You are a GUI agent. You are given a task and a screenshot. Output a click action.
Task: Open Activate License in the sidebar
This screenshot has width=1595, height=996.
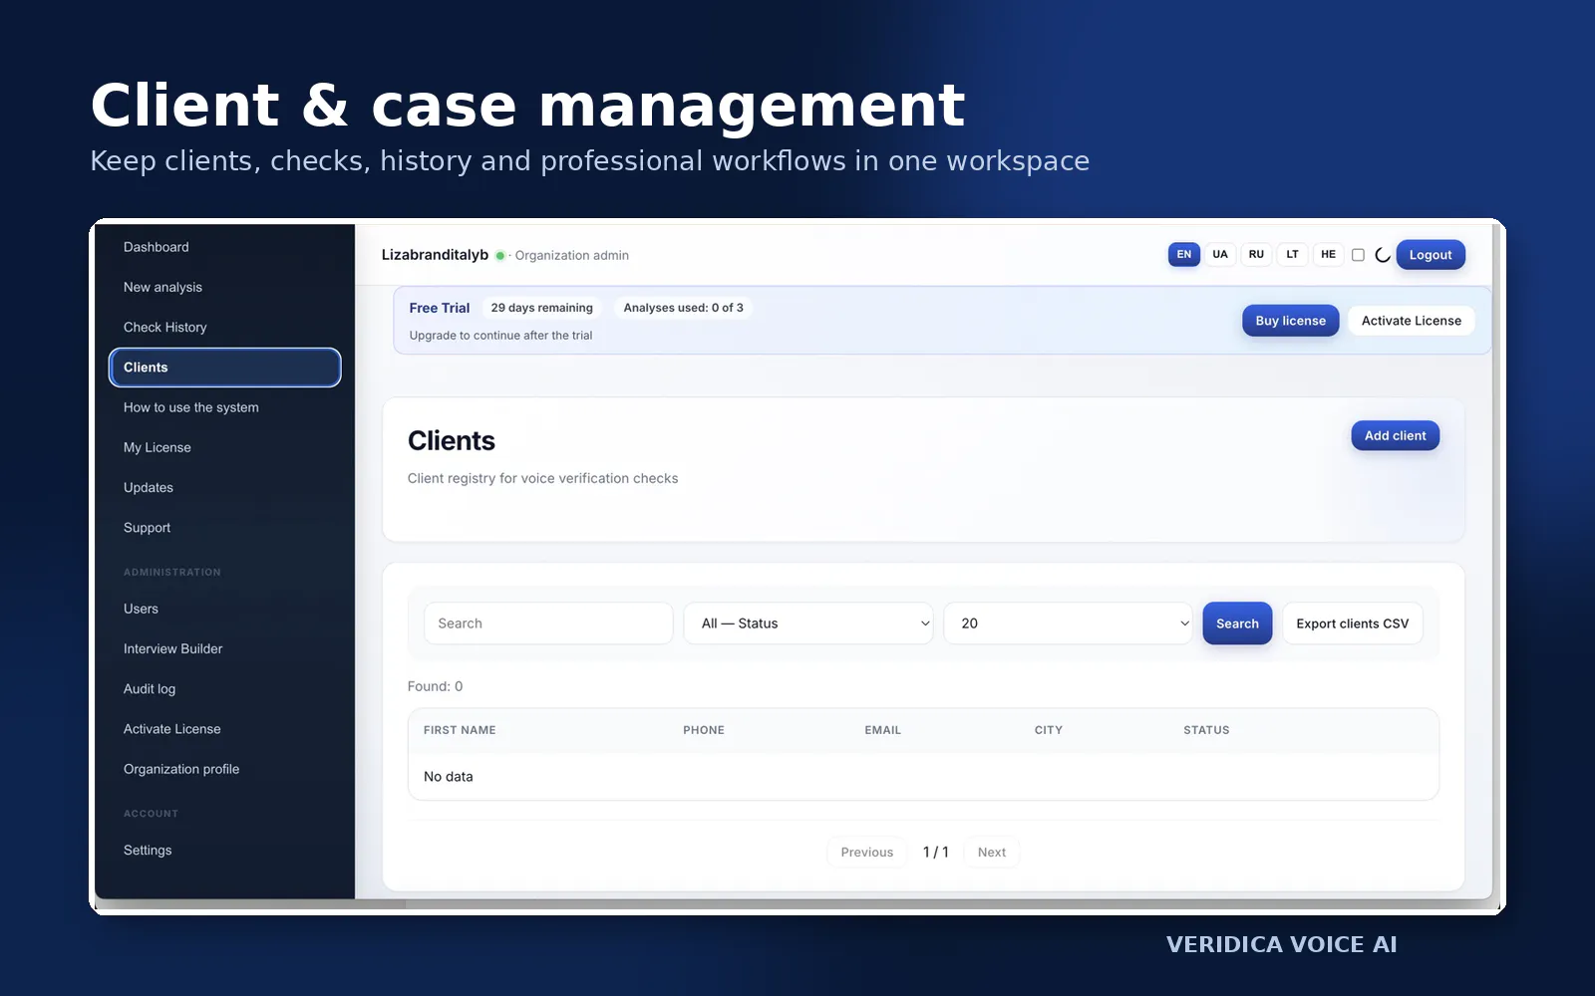224,729
